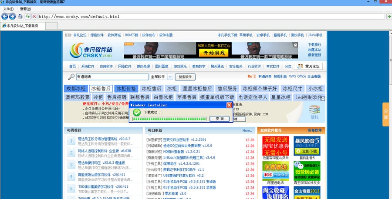
Task: Open HD图片查看器 v1.2.0.21
Action: click(182, 152)
